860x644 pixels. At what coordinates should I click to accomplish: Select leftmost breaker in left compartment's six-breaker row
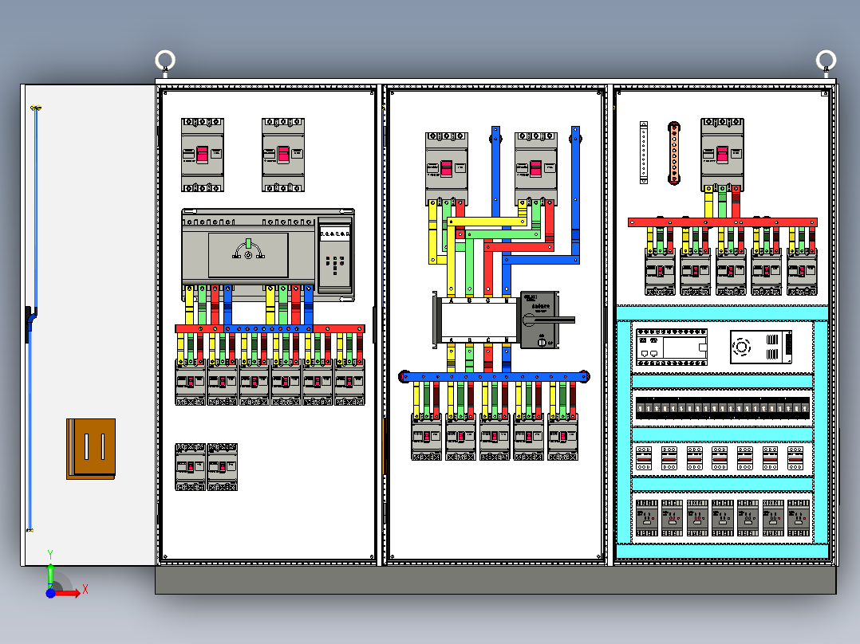pos(191,382)
